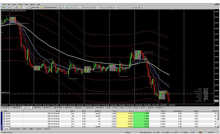Sort orders by the Swap column header
The image size is (220, 134).
(x=190, y=111)
